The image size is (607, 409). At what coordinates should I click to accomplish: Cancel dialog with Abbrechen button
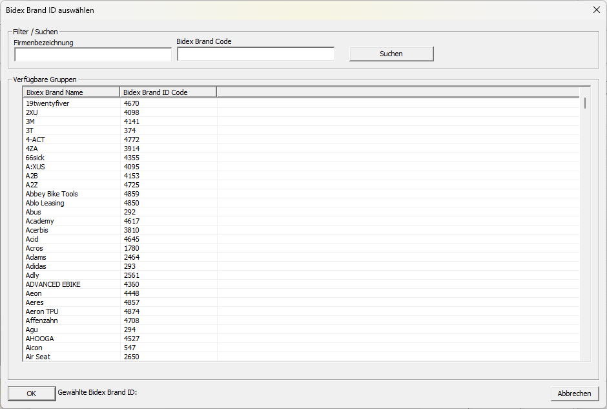(x=575, y=393)
